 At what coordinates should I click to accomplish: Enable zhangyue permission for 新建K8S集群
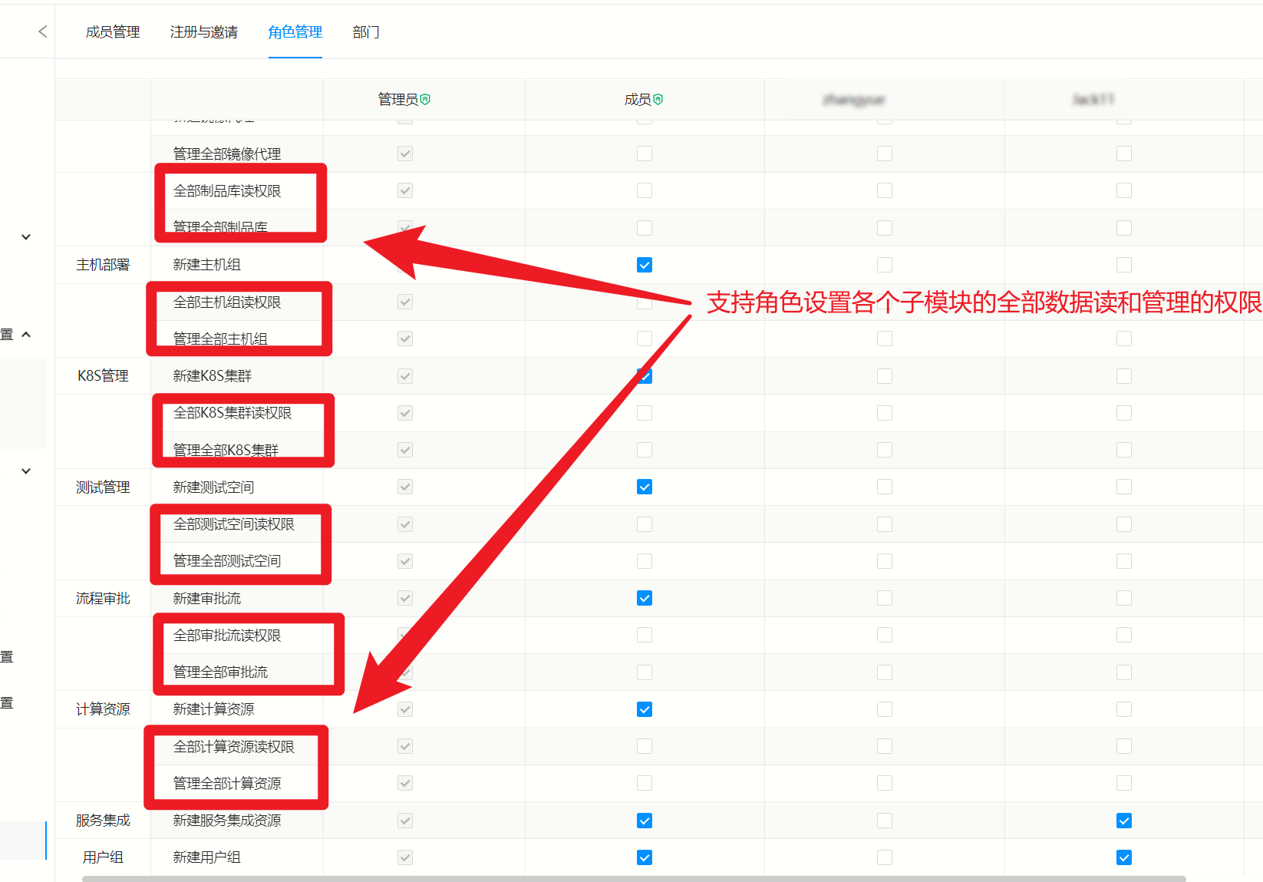pyautogui.click(x=885, y=375)
